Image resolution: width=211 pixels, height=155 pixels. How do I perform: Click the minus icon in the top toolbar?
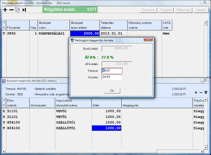pos(11,10)
